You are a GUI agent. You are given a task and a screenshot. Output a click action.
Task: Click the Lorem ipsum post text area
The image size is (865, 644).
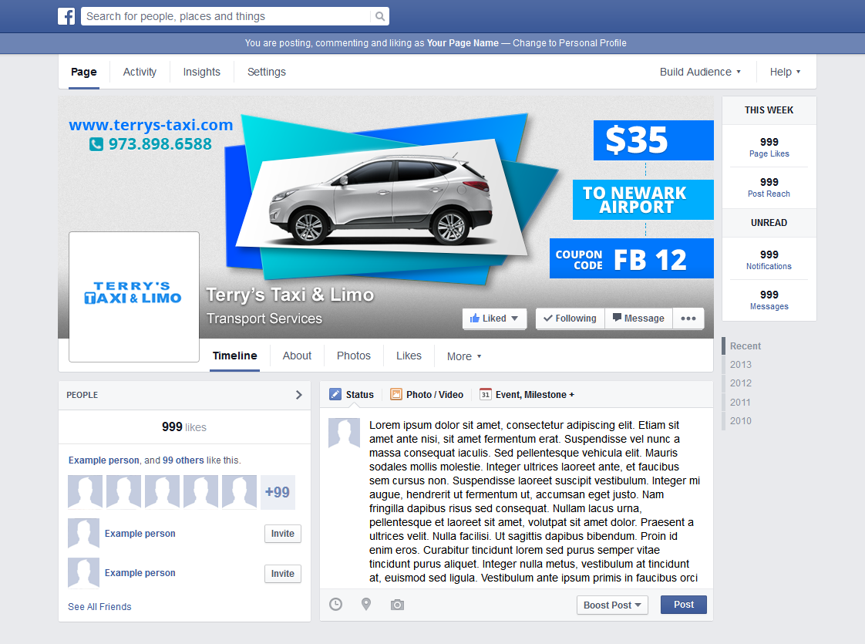[x=534, y=501]
